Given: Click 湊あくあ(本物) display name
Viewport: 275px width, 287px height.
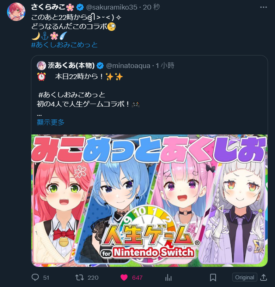Looking at the screenshot, I should coord(71,65).
